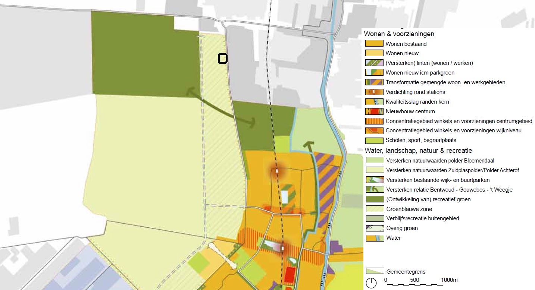The width and height of the screenshot is (535, 290).
Task: Select the 'Wonen nieuw' label text
Action: 402,53
